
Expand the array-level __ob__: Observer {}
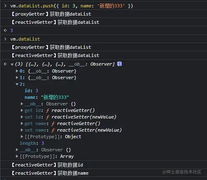tap(17, 150)
